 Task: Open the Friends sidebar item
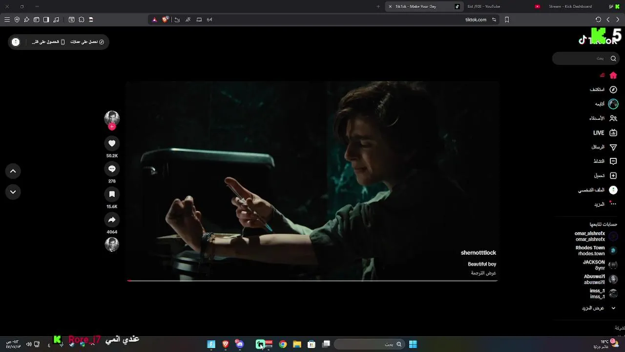[x=603, y=118]
